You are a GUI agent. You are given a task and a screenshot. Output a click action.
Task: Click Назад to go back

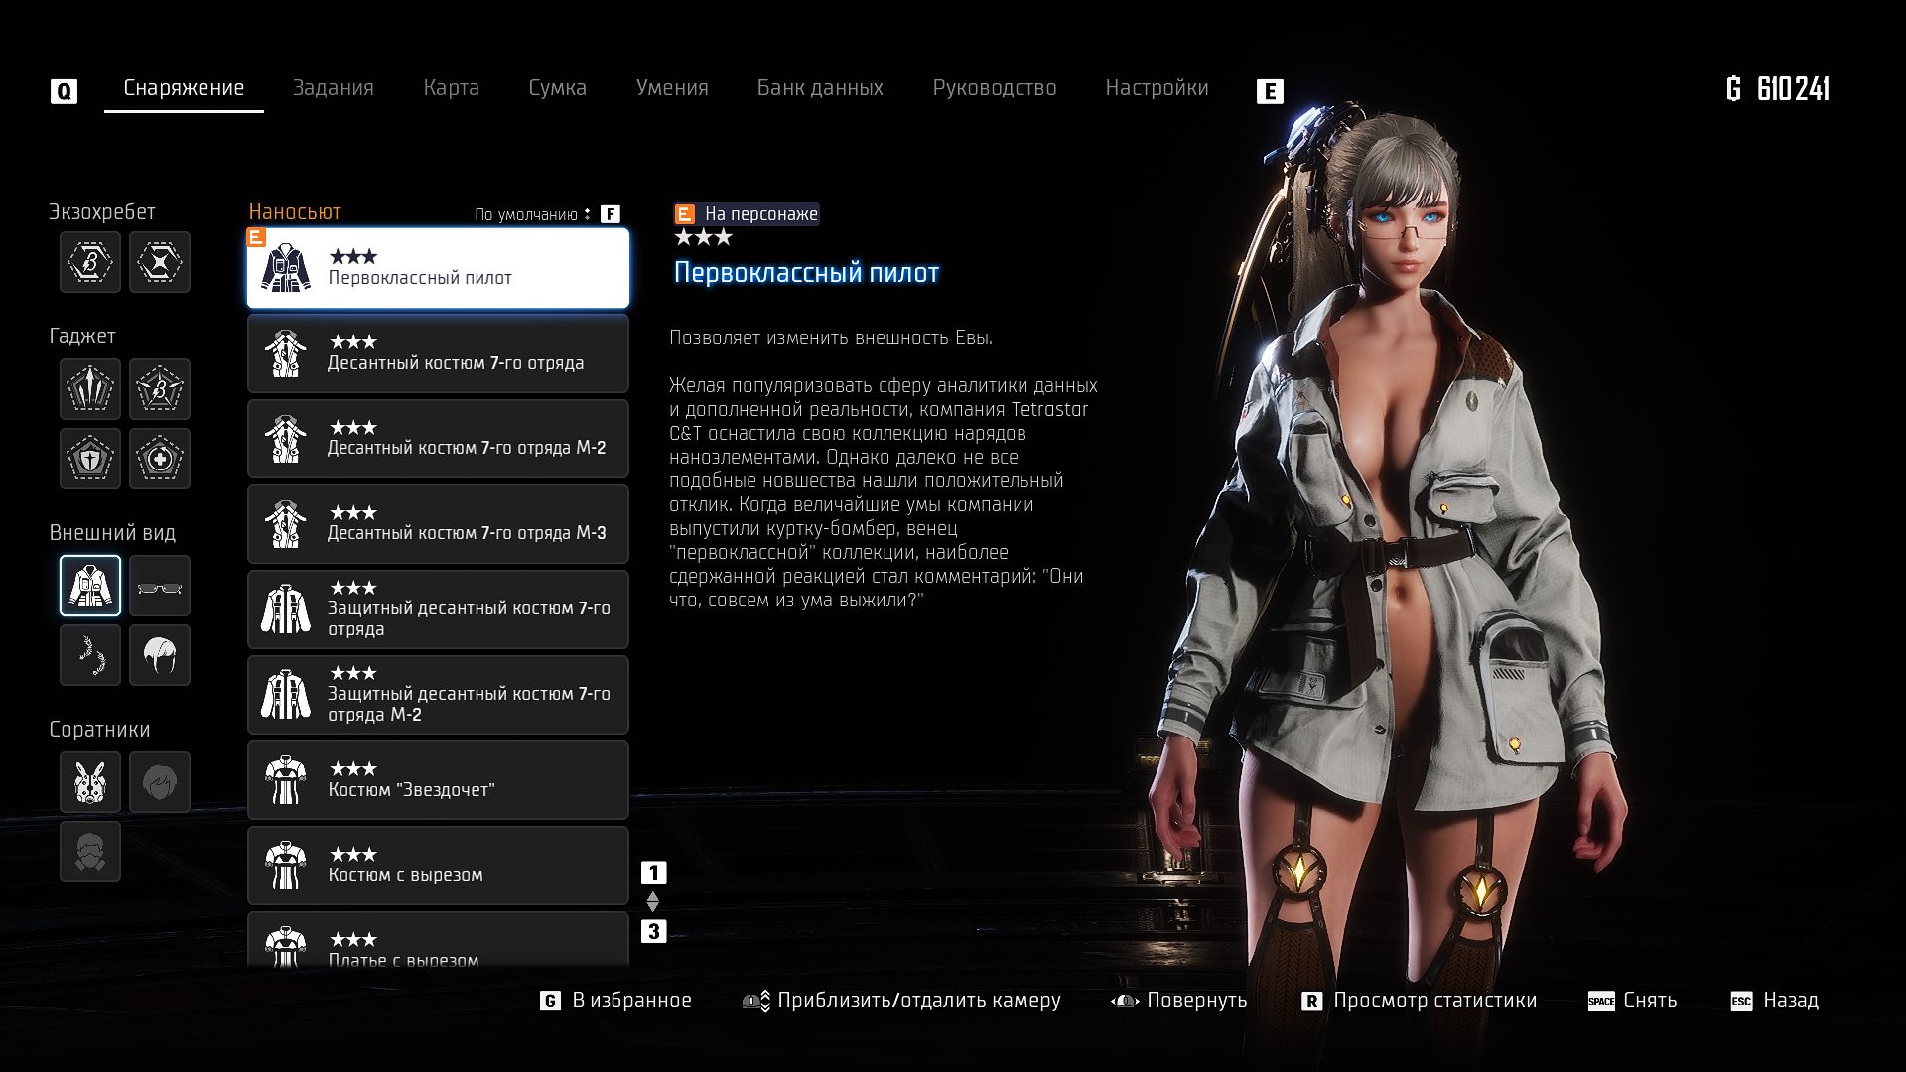1775,1001
